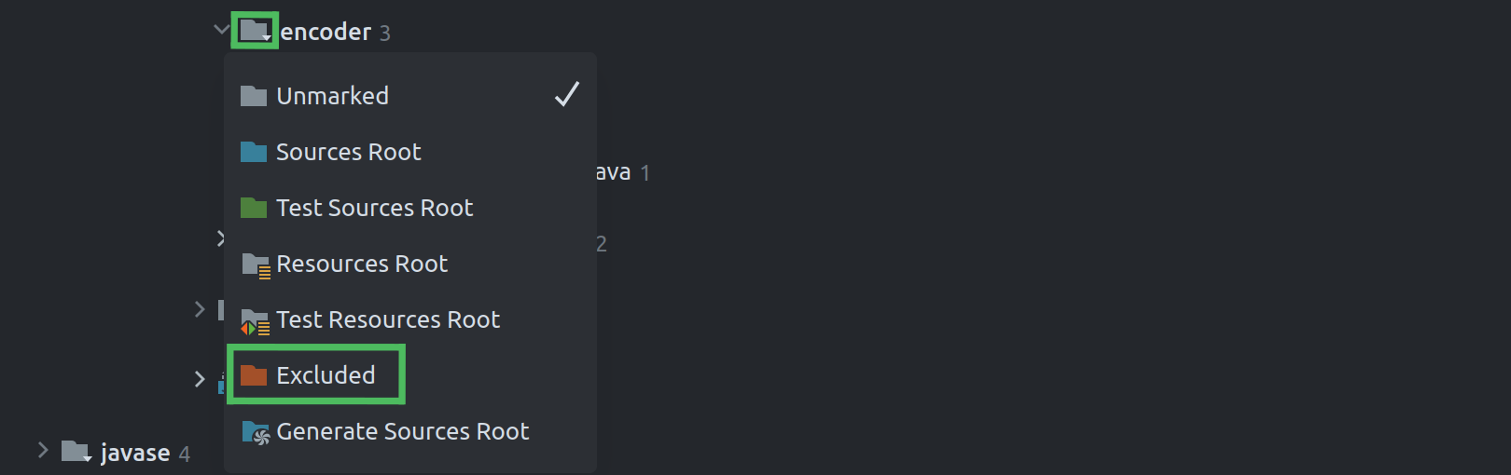Collapse the encoder folder node
This screenshot has width=1511, height=475.
coord(221,30)
